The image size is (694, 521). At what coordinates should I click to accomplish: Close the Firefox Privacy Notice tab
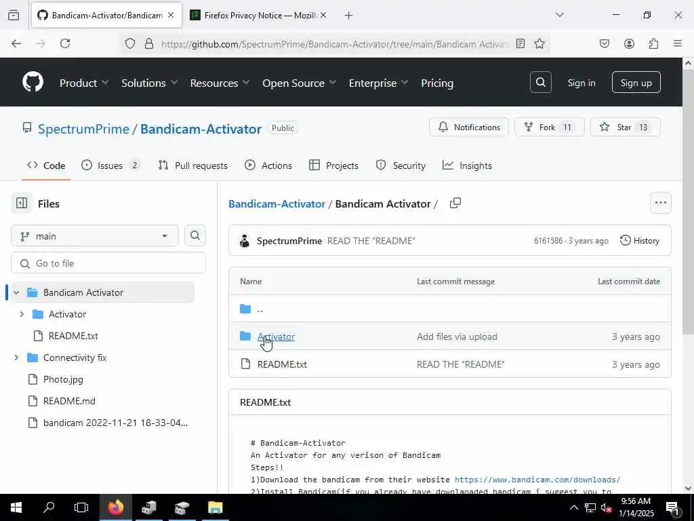click(323, 15)
